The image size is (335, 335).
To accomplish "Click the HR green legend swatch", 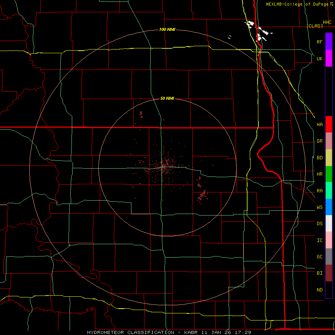I will click(329, 174).
